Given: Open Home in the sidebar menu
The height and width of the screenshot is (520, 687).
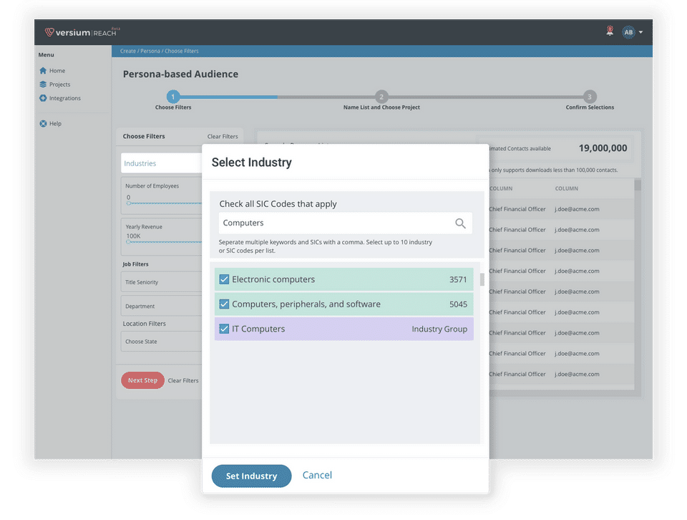Looking at the screenshot, I should (57, 71).
